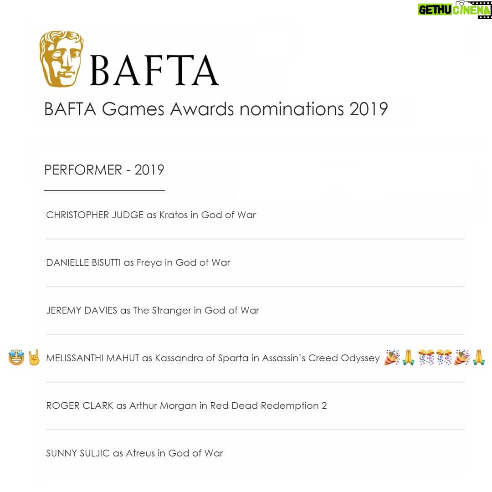Click the rock-on hand emoji
This screenshot has width=492, height=492.
[34, 358]
